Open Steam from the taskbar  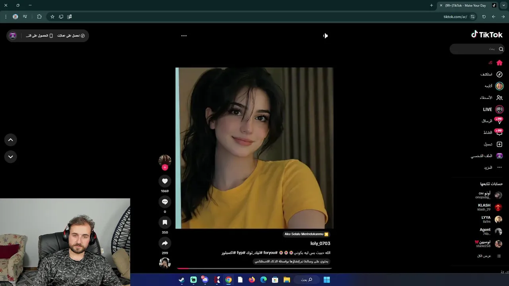181,280
